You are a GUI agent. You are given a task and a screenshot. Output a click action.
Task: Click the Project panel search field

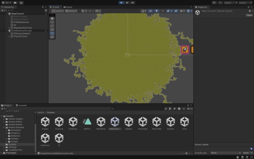[138, 109]
